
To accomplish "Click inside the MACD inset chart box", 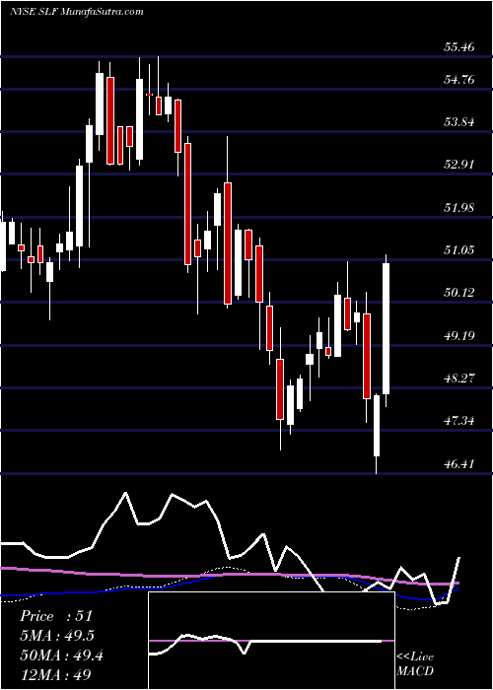I will click(x=271, y=641).
